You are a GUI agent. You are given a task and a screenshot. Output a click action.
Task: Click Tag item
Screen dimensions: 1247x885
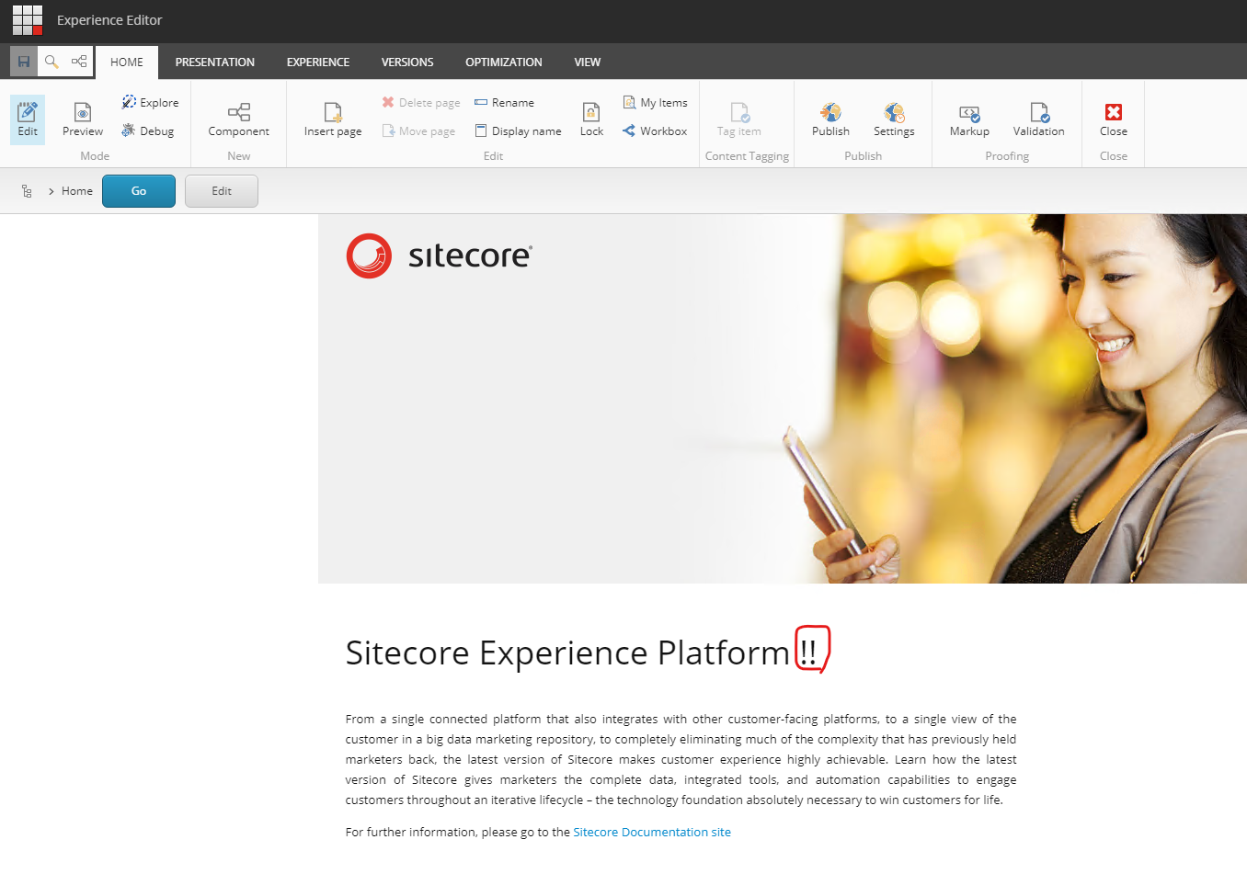point(739,119)
